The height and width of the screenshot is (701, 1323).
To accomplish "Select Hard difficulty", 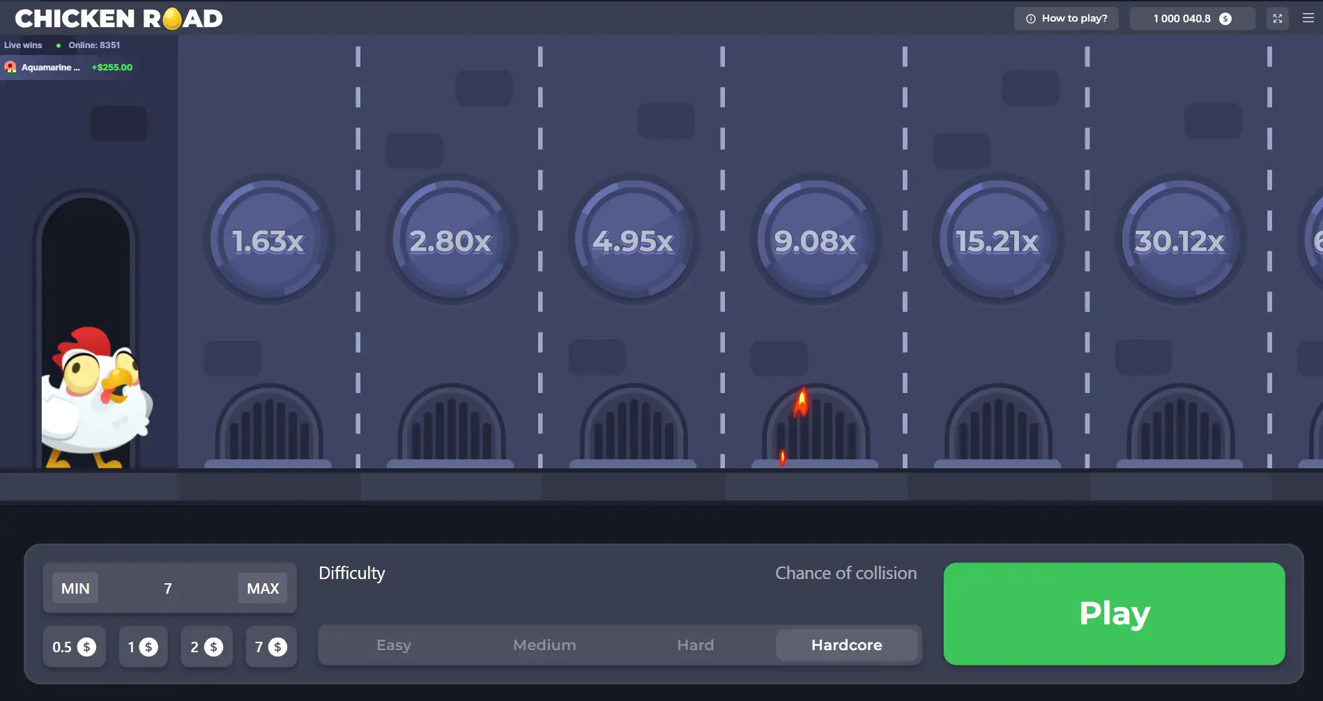I will click(696, 645).
